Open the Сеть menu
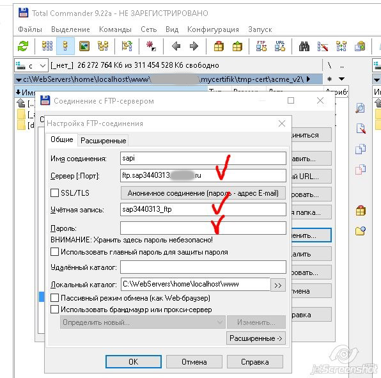 148,29
